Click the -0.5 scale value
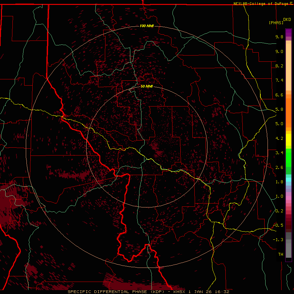This screenshot has height=294, width=294. [x=278, y=225]
